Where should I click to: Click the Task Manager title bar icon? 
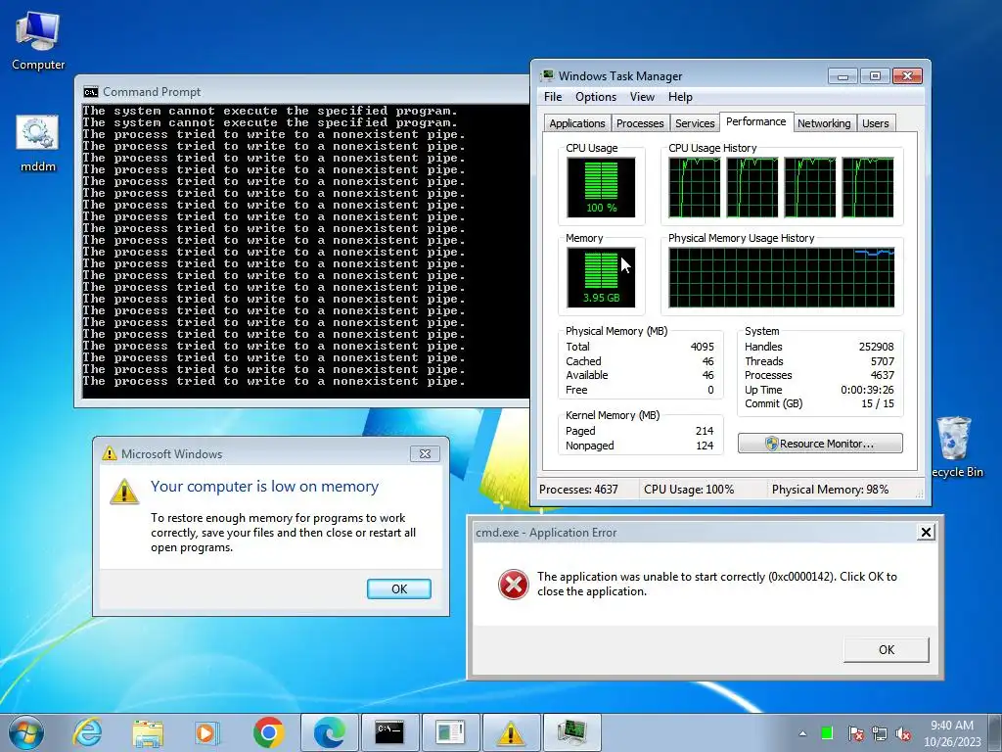pyautogui.click(x=547, y=76)
